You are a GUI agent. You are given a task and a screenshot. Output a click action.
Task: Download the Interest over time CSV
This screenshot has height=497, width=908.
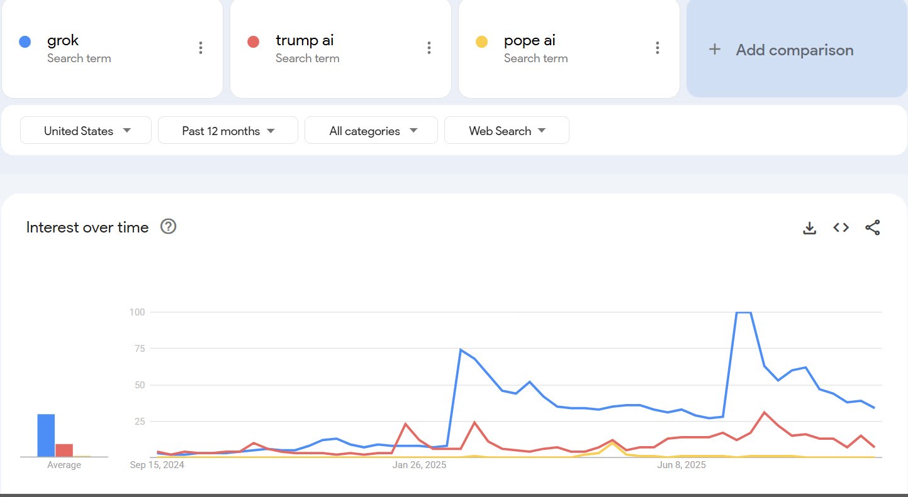tap(809, 228)
